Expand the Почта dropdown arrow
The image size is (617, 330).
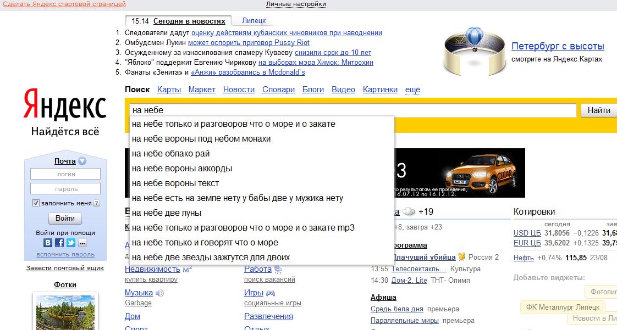tap(82, 161)
